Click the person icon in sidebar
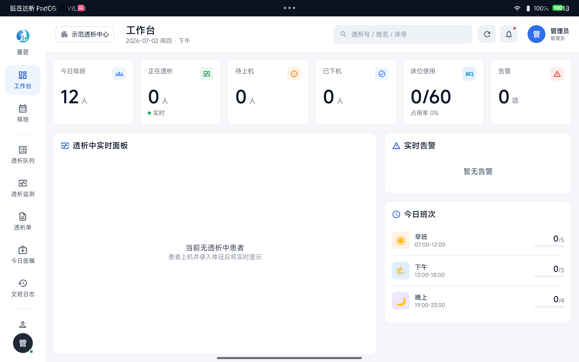Viewport: 579px width, 362px height. 23,324
